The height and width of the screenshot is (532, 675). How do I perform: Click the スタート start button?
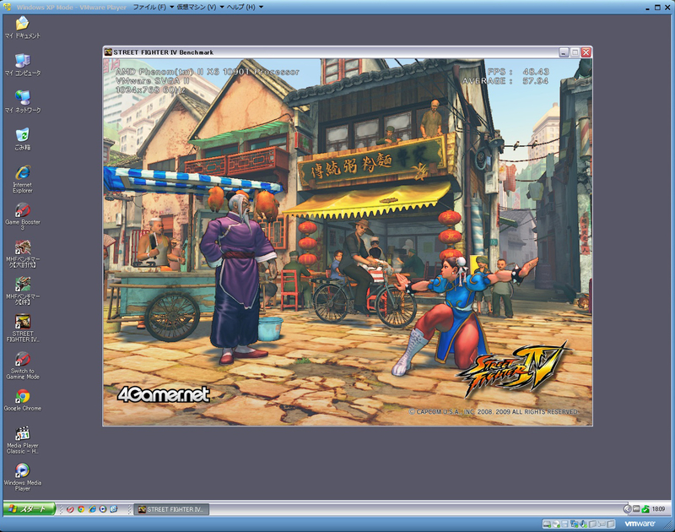[29, 508]
